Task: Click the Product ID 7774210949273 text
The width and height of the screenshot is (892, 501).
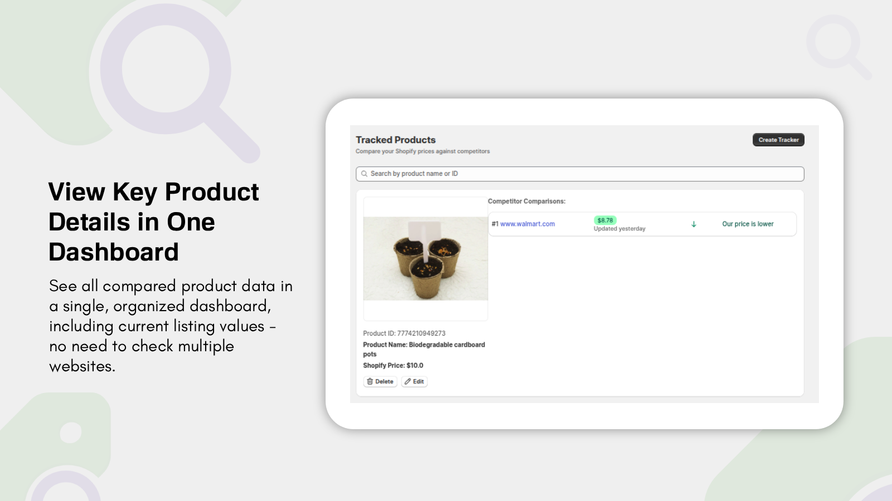Action: (404, 333)
